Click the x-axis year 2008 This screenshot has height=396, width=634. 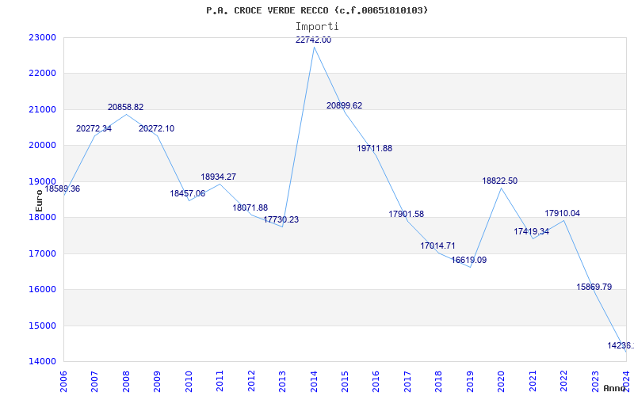[x=126, y=381]
